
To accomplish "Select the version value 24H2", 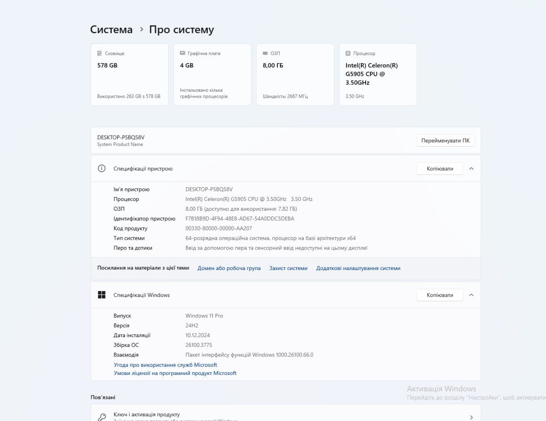I will [192, 326].
